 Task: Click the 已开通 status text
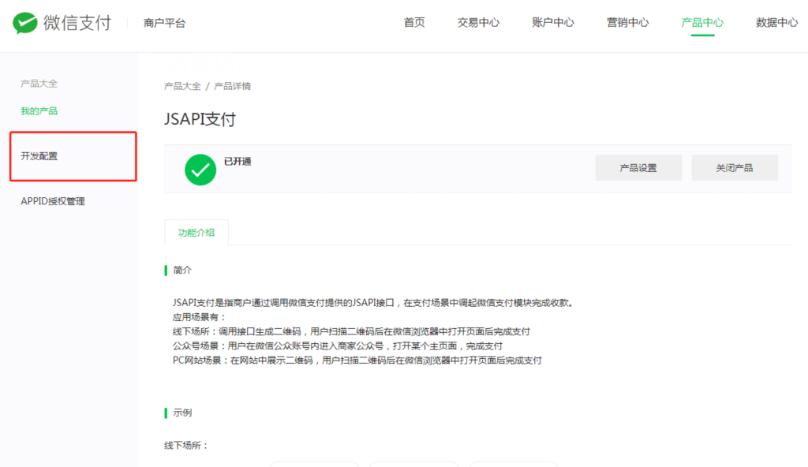point(238,162)
